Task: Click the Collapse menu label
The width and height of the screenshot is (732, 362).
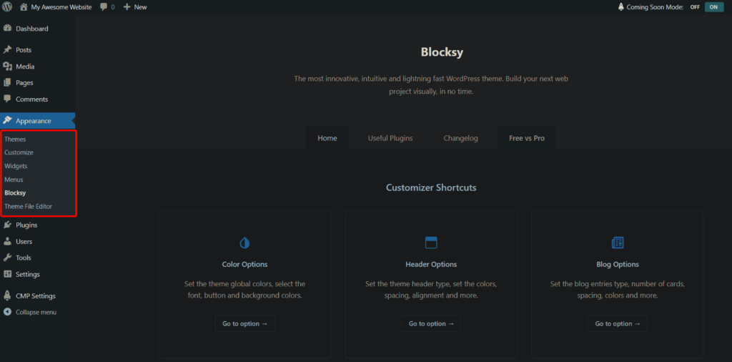Action: 36,312
